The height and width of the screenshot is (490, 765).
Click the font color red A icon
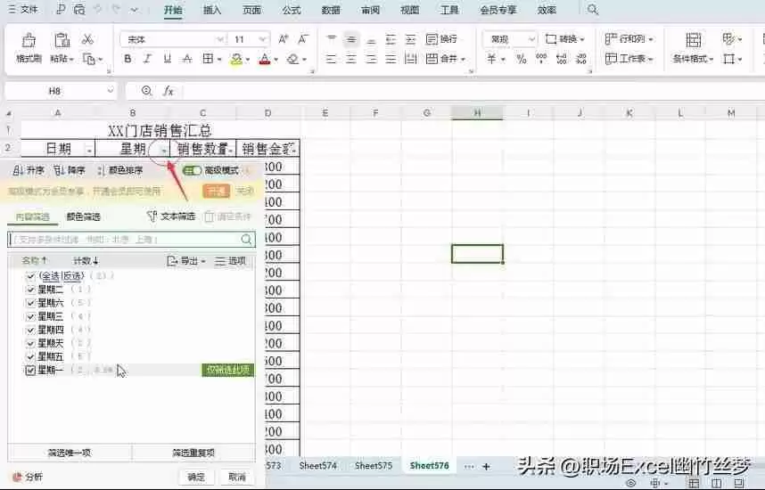(265, 59)
